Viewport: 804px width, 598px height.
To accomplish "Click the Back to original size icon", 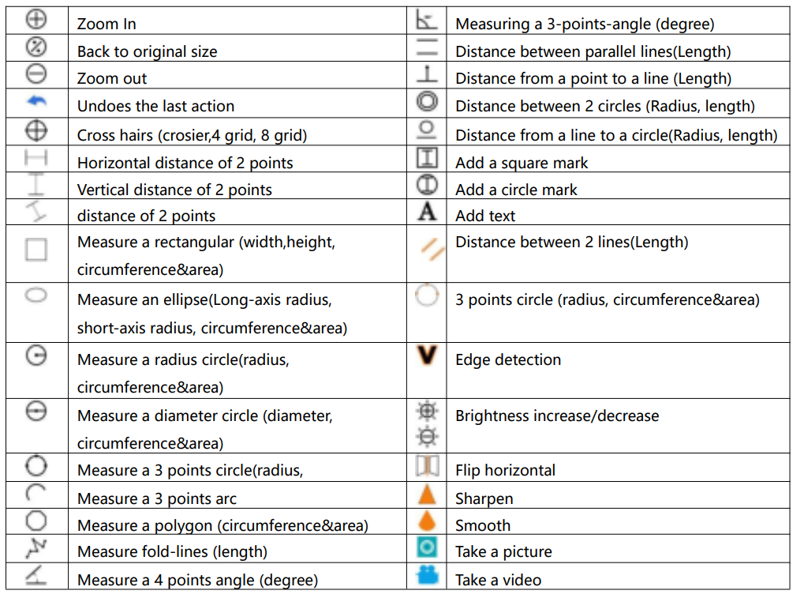I will coord(36,47).
